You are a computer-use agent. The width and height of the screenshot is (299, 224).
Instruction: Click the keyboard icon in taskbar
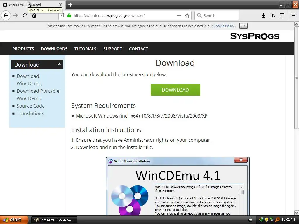251,220
